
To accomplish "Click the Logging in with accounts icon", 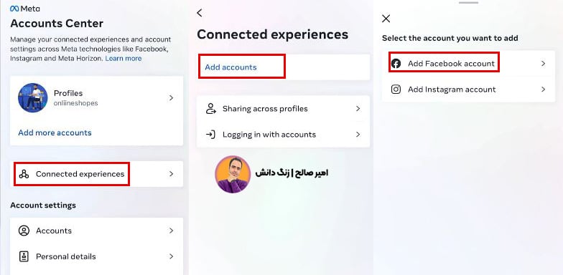I will [x=210, y=135].
